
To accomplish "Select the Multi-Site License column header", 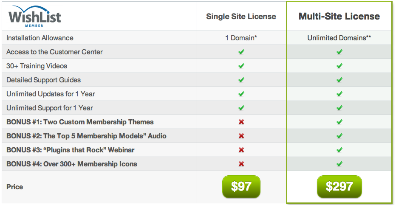I will tap(339, 17).
